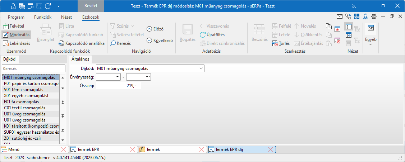Close the Menü window tab

point(63,149)
